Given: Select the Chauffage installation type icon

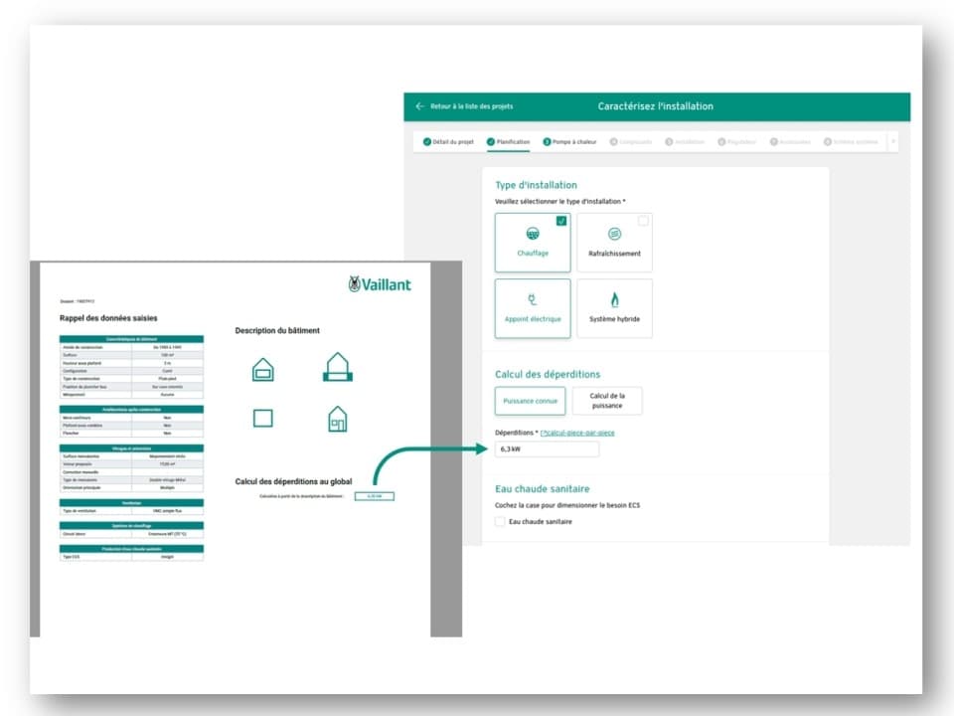Looking at the screenshot, I should click(x=533, y=234).
